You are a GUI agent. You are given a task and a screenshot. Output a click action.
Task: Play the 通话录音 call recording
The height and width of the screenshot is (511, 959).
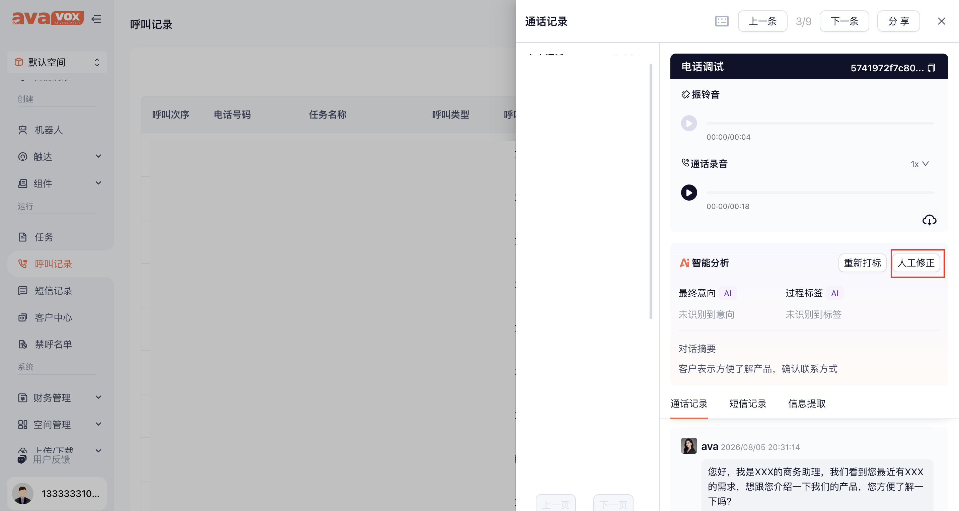tap(689, 193)
